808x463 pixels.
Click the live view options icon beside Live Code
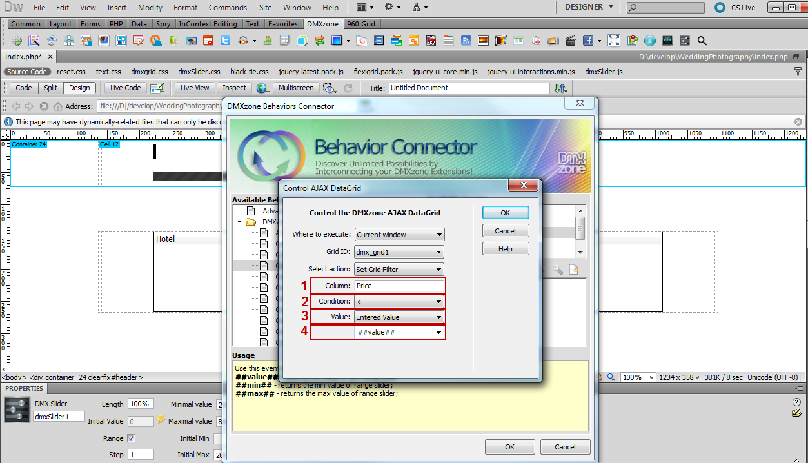point(157,88)
